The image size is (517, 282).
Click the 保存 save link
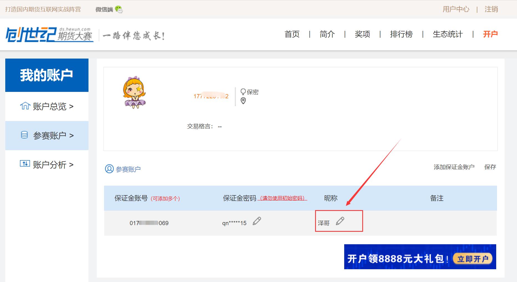tap(490, 167)
